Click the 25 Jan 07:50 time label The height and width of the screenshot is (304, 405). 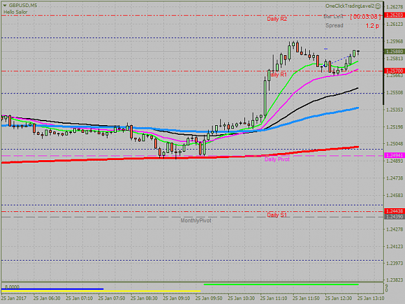point(111,298)
